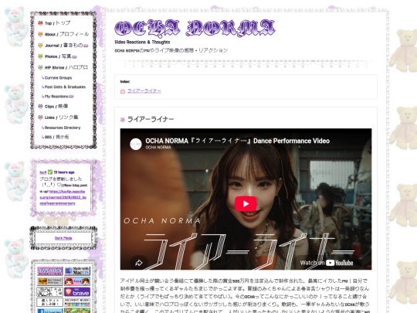Open the Current Groups sub-link
Screen dimensions: 417x313
click(58, 78)
